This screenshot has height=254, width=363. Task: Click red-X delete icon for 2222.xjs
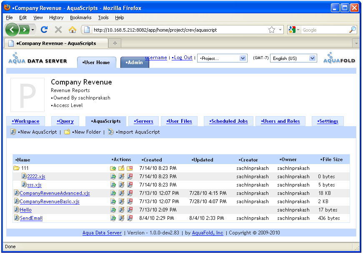(x=130, y=177)
